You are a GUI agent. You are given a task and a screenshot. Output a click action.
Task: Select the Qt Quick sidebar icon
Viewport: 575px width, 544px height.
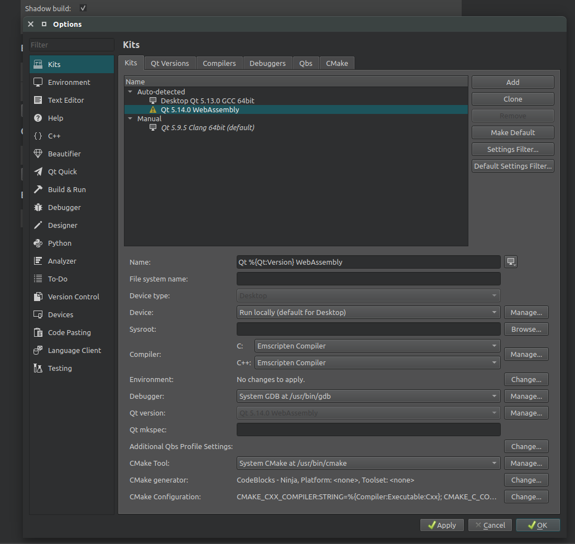click(x=38, y=171)
